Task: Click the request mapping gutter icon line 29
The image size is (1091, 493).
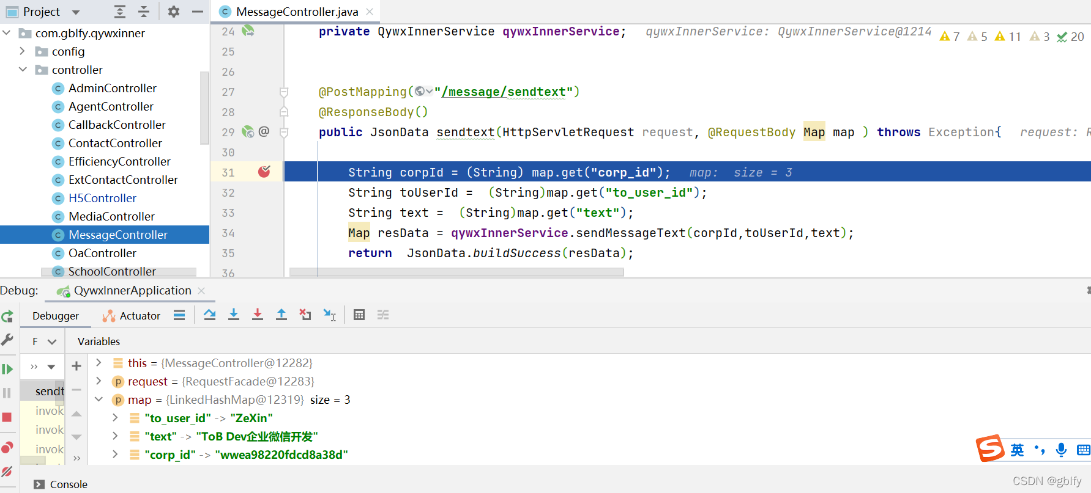Action: pyautogui.click(x=248, y=131)
